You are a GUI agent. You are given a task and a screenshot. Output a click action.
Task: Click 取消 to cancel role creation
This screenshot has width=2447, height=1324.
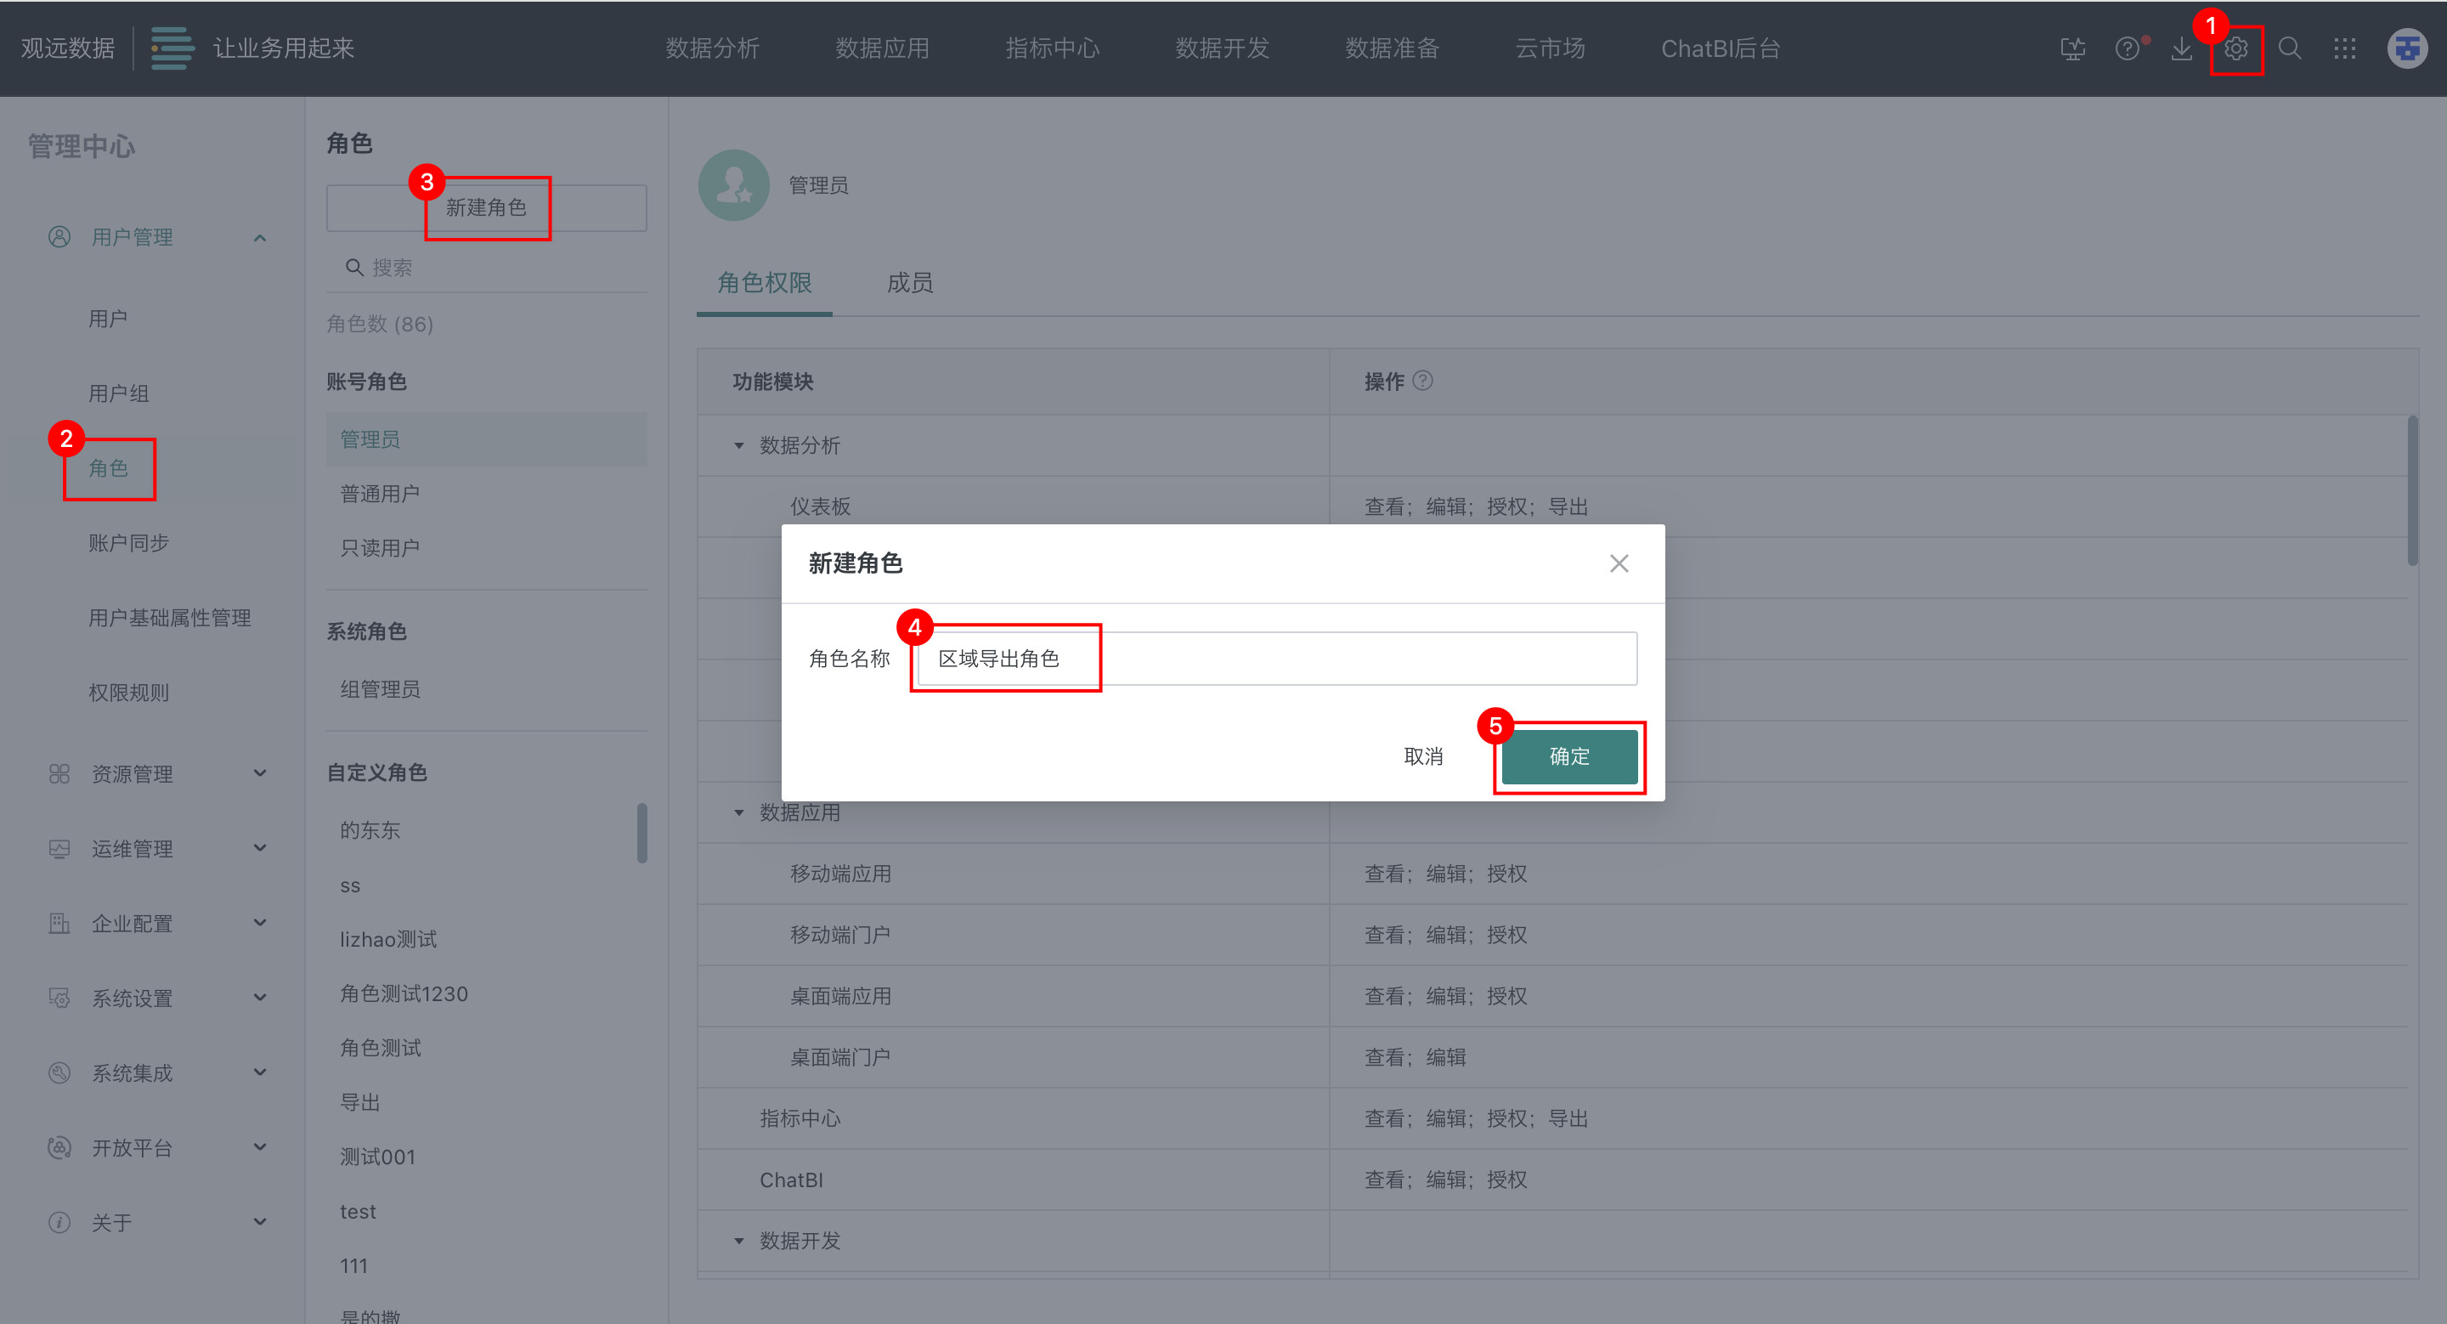point(1423,757)
